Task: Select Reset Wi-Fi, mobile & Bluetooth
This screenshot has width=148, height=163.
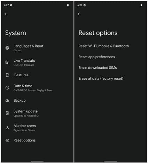Action: click(x=111, y=46)
